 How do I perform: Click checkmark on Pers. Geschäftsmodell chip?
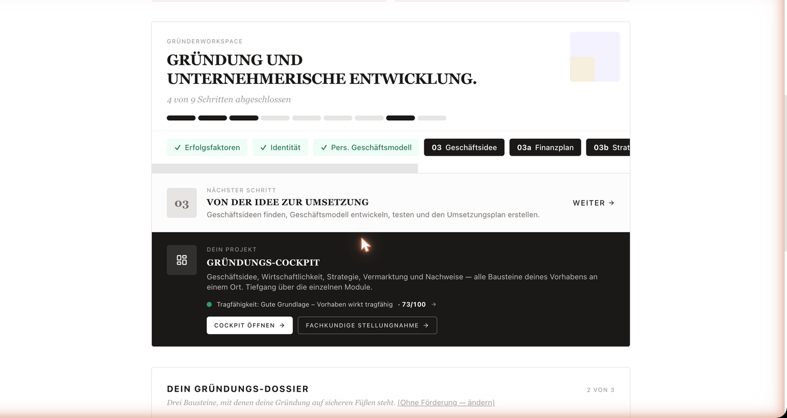324,148
